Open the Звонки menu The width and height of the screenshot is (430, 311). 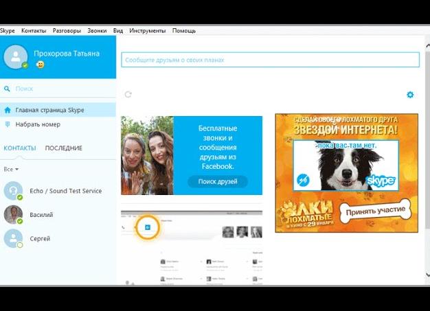(97, 31)
